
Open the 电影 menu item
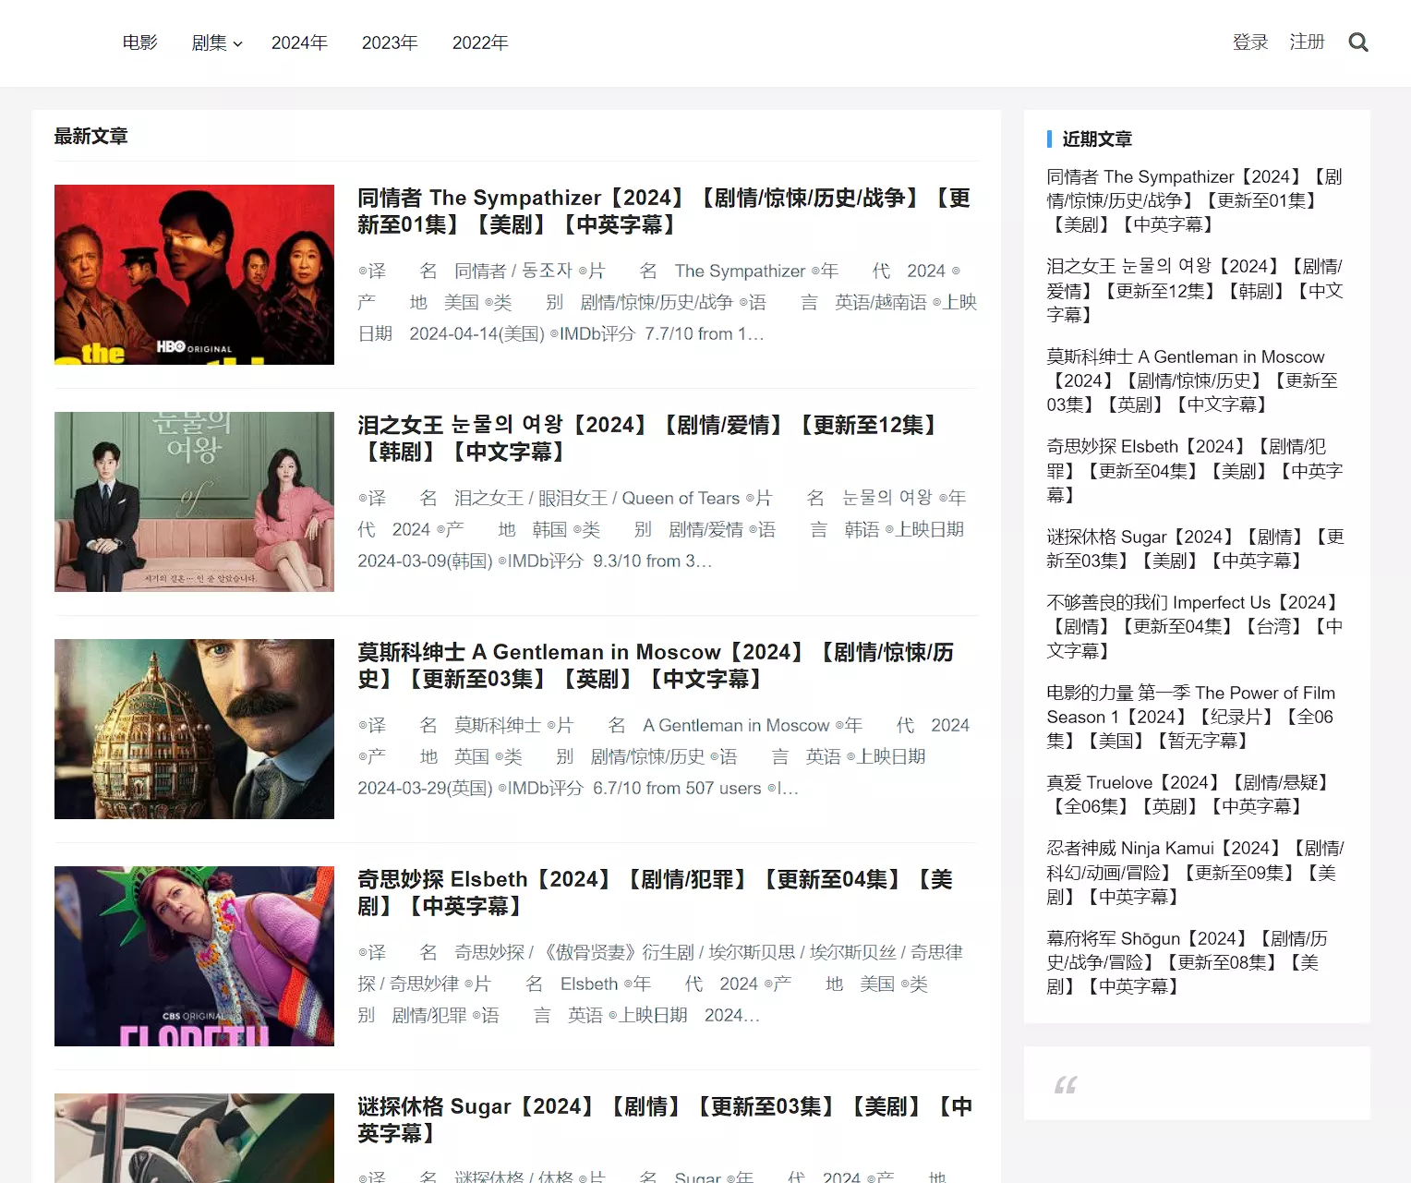tap(140, 42)
